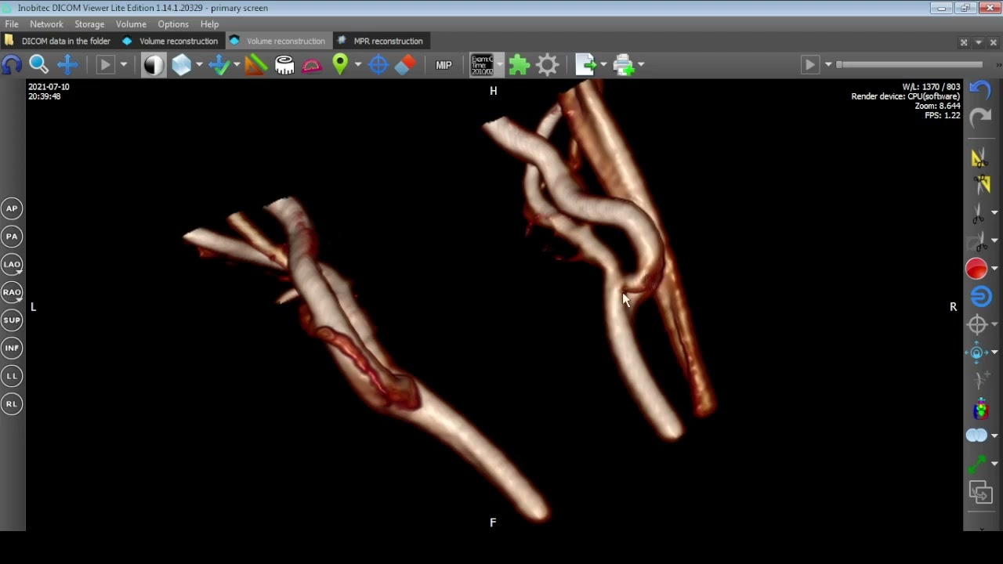The width and height of the screenshot is (1003, 564).
Task: Set view to RL orientation
Action: point(12,403)
